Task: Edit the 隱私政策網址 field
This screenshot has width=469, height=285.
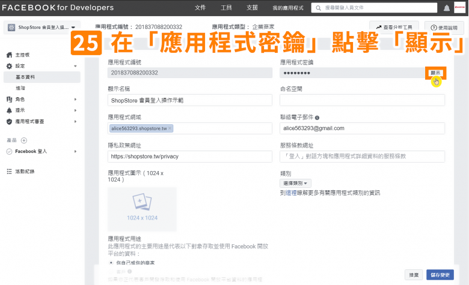Action: [190, 157]
